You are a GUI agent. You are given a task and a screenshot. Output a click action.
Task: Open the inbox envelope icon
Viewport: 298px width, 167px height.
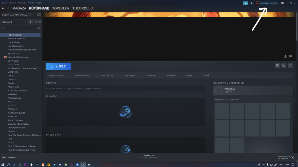pos(251,3)
